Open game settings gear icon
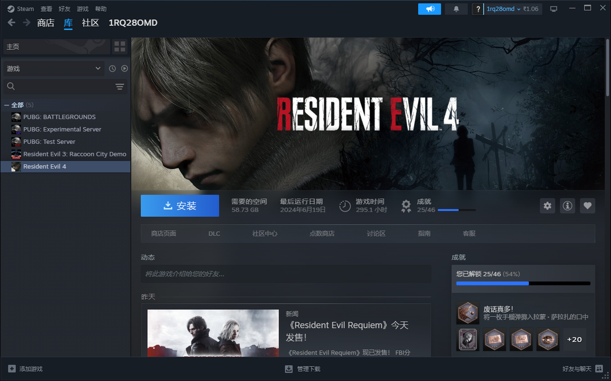611x381 pixels. [547, 206]
